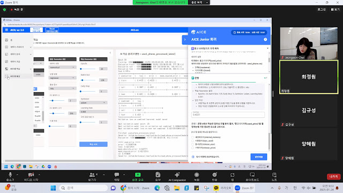Adjust the Epochs slider handle
Image resolution: width=343 pixels, height=193 pixels.
pos(81,69)
